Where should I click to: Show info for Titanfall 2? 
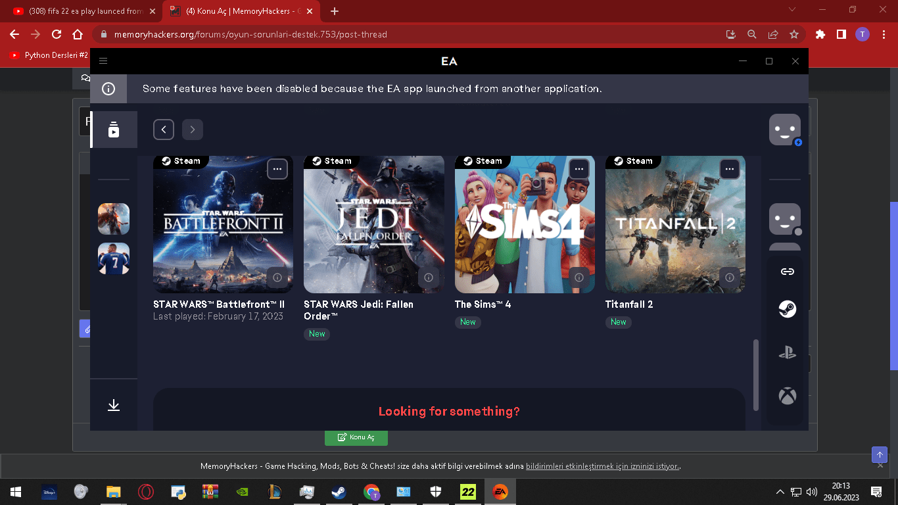(x=730, y=277)
